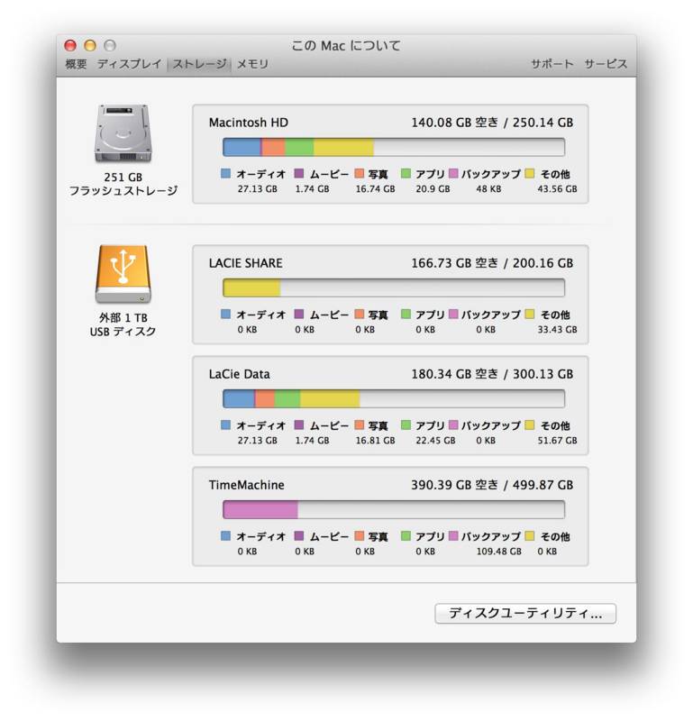Click the 20.9 GB value under アプリ
The height and width of the screenshot is (721, 693).
coord(433,188)
